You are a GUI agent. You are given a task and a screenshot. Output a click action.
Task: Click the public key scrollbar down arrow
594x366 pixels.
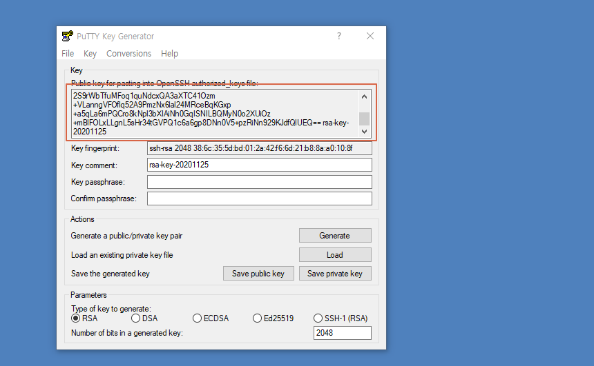point(365,132)
